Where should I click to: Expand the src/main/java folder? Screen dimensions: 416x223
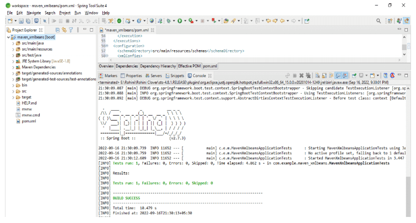tap(13, 43)
